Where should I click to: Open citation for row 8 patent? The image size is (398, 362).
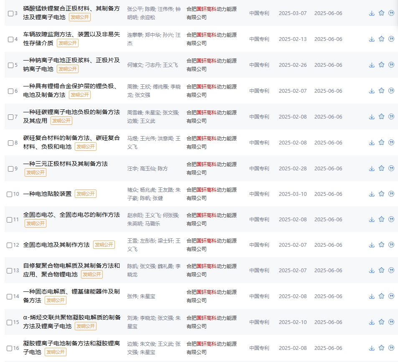click(391, 142)
